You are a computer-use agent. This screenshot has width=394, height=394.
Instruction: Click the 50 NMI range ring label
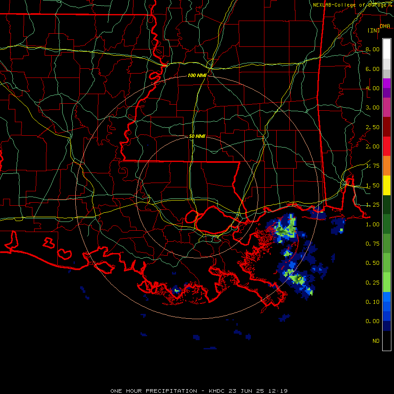pos(197,136)
